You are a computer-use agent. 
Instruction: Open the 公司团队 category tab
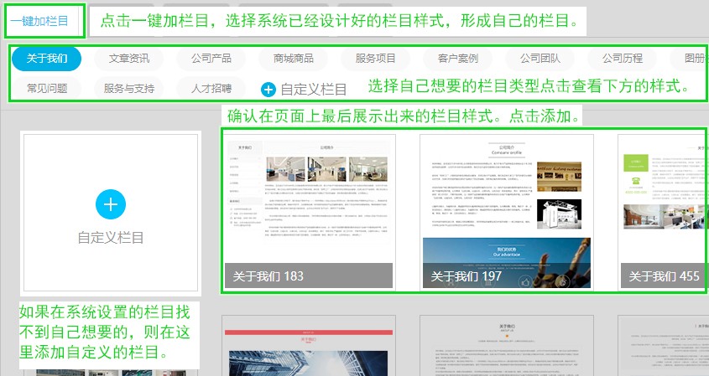pyautogui.click(x=540, y=59)
